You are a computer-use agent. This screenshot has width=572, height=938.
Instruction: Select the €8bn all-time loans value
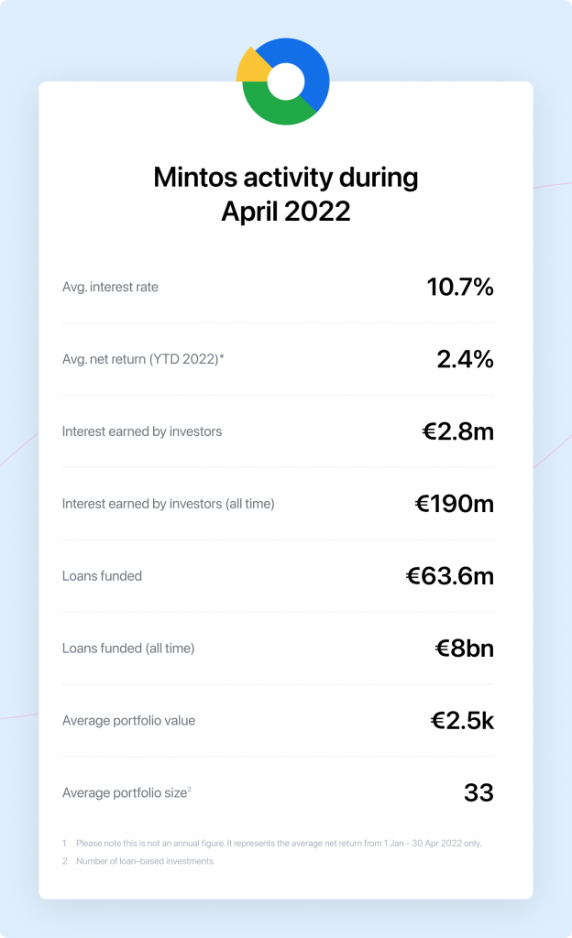point(464,649)
